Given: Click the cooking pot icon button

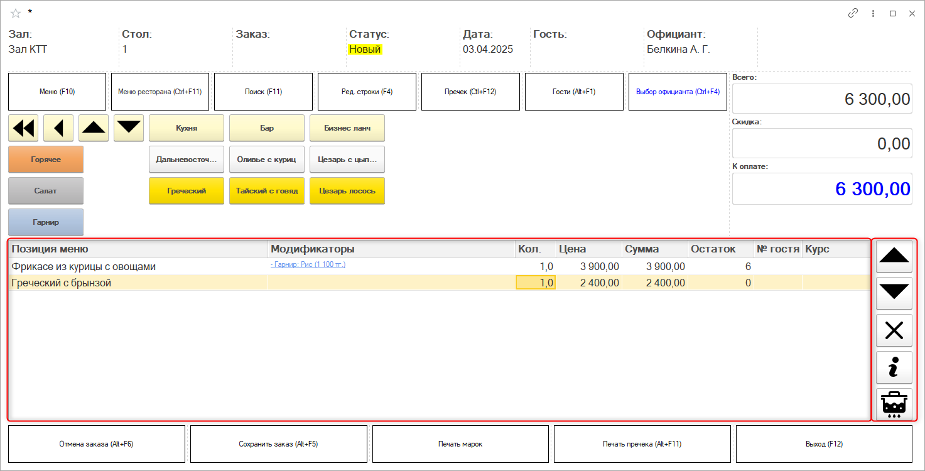Looking at the screenshot, I should [x=894, y=404].
